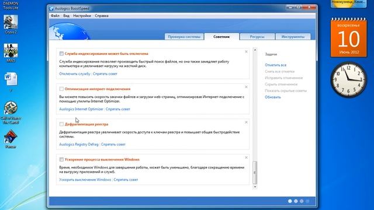This screenshot has height=210, width=374.
Task: Switch to the Проверка системы tab
Action: click(x=184, y=37)
